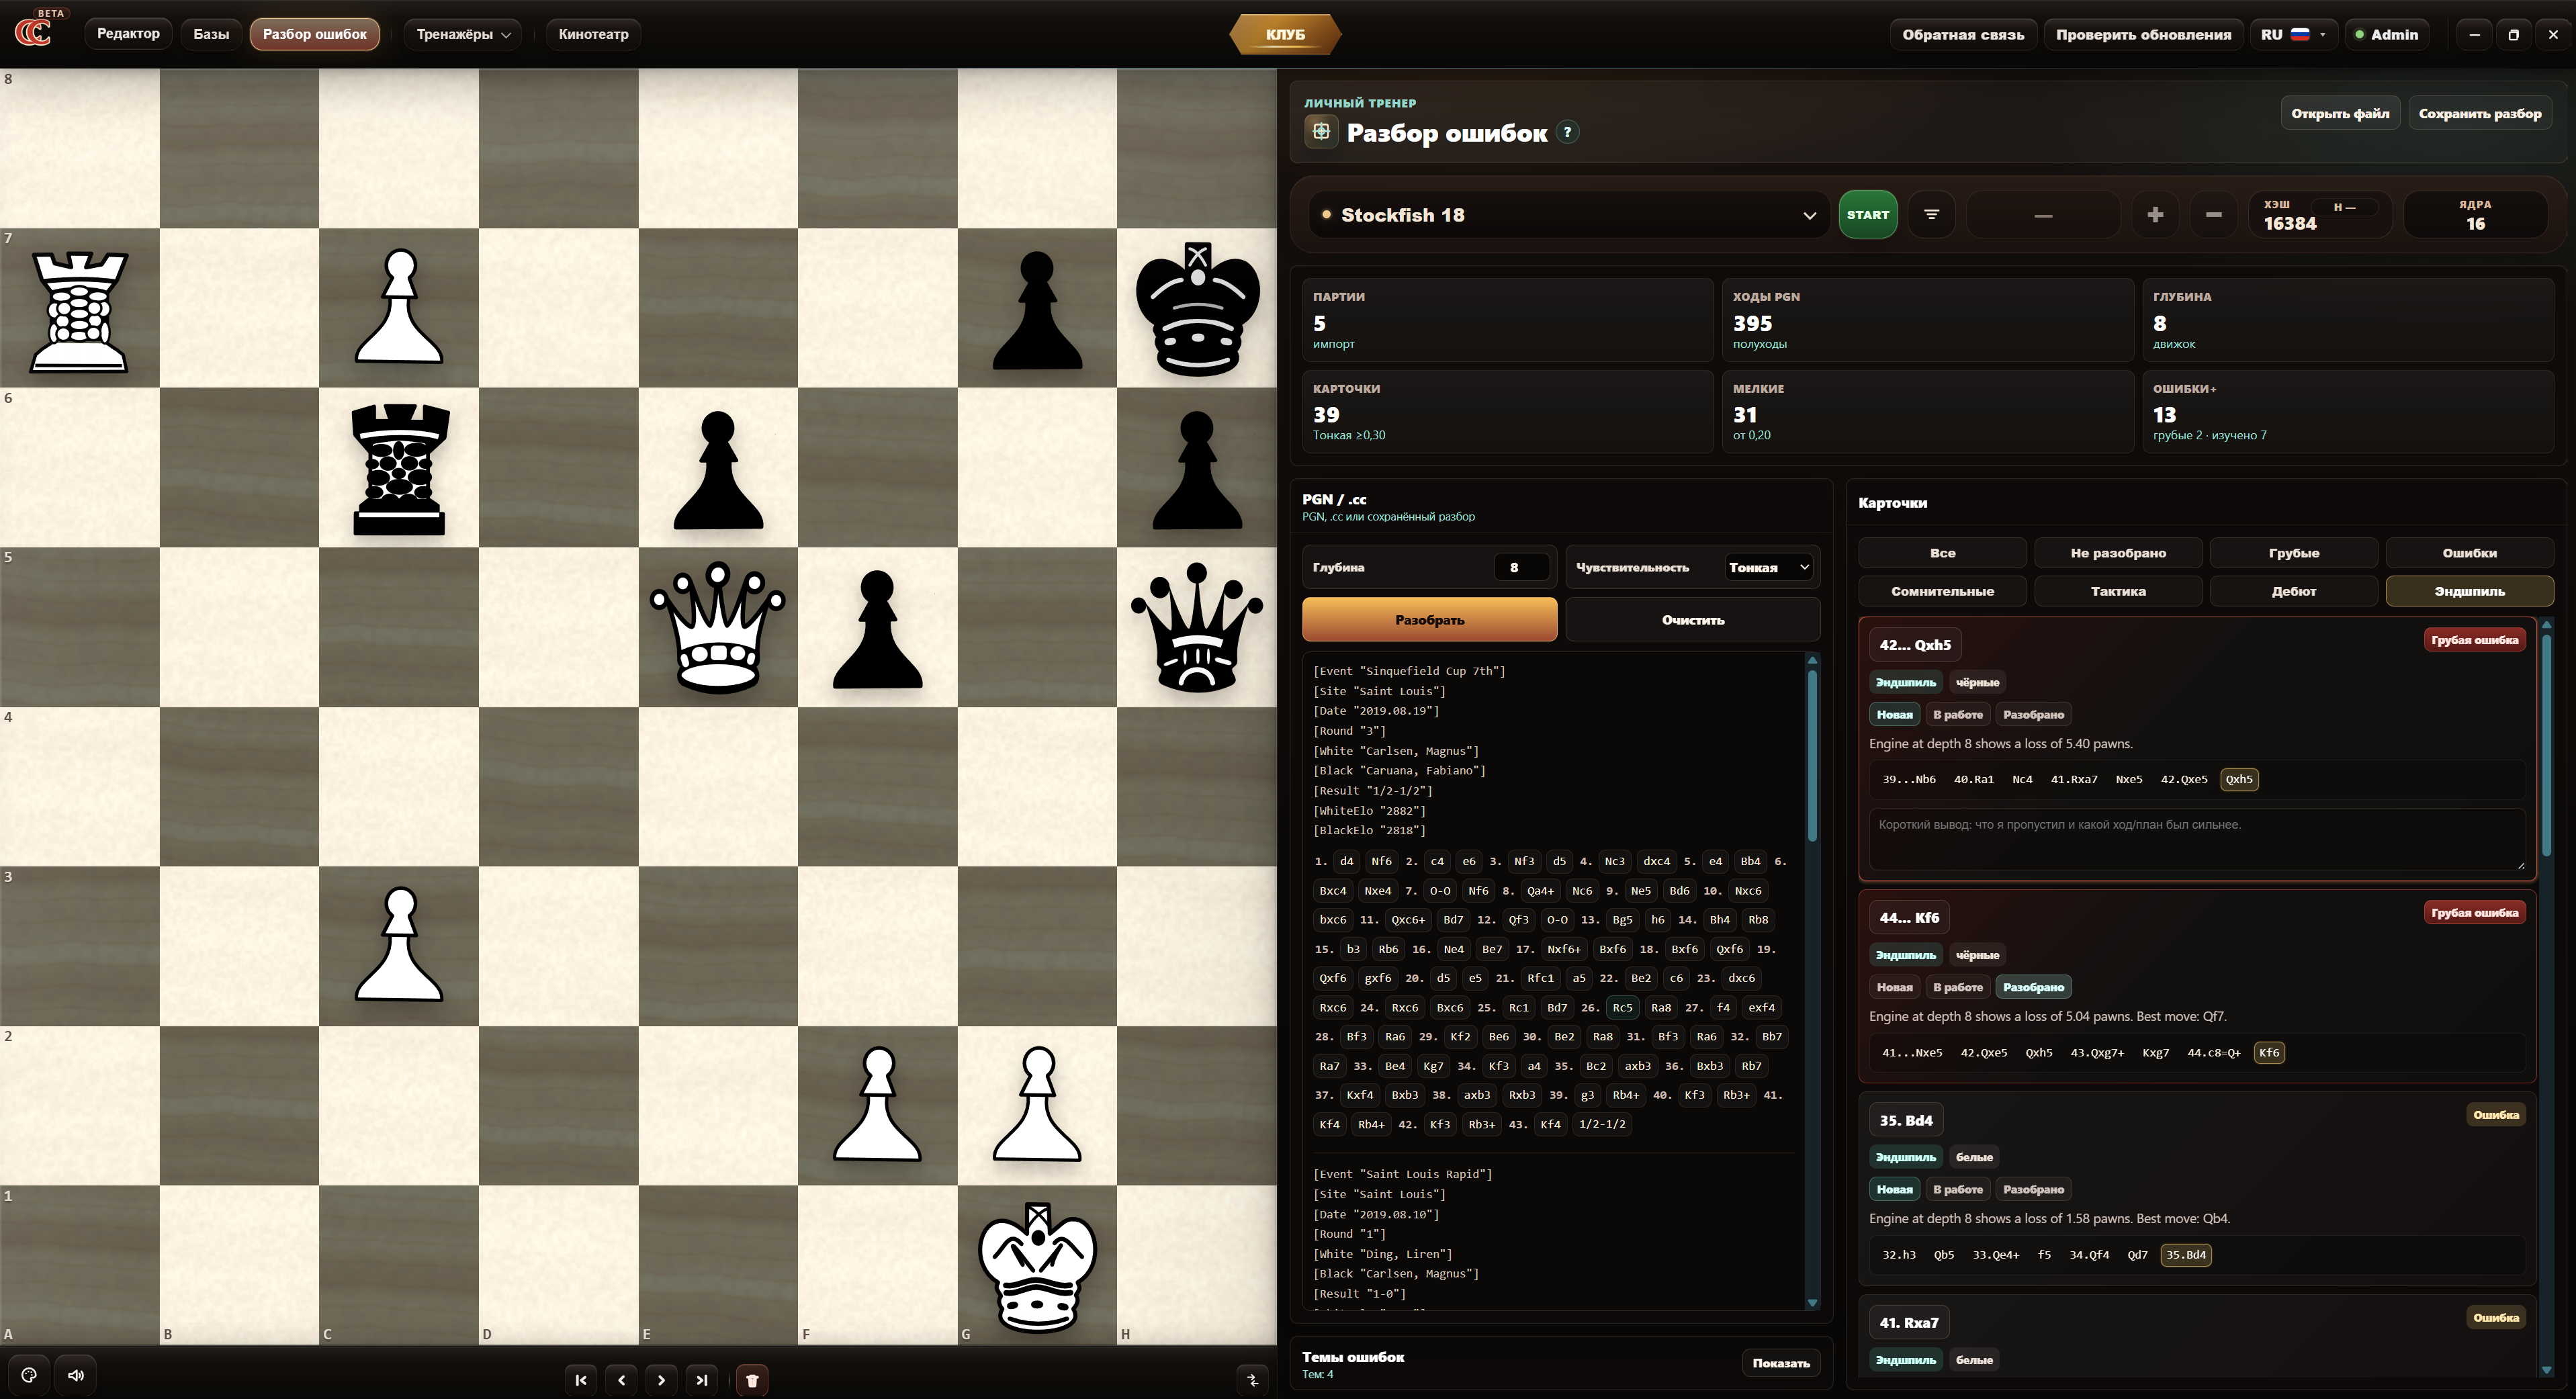Select move Rc5 in the PGN list
The image size is (2576, 1399).
1621,1007
